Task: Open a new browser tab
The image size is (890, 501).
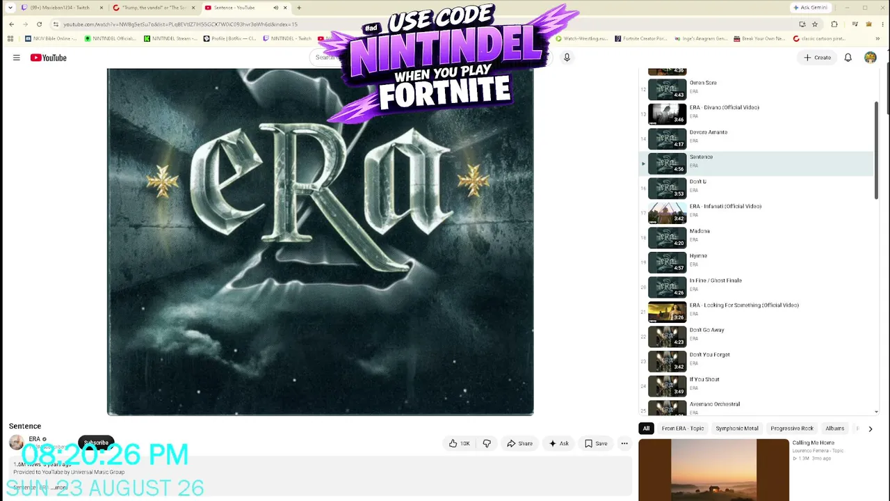Action: [x=299, y=8]
